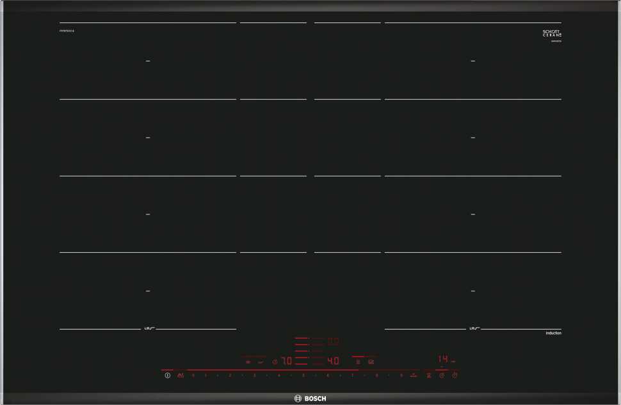Tap the frying sensor pan icon

tap(261, 361)
